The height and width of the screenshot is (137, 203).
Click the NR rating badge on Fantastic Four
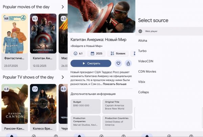click(x=6, y=19)
